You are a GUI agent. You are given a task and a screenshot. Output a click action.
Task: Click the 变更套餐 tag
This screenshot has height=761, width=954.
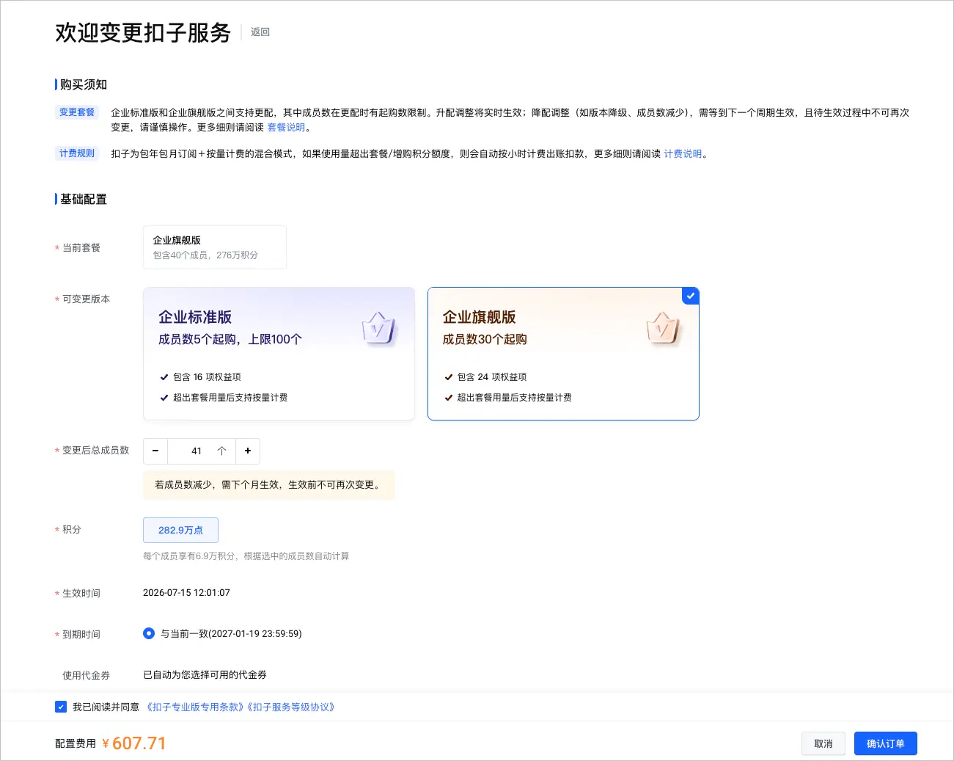click(77, 112)
